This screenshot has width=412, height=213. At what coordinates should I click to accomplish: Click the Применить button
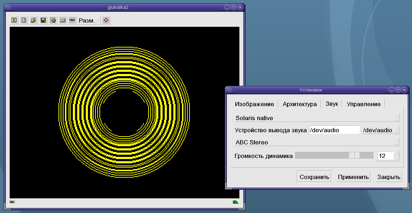(x=353, y=177)
